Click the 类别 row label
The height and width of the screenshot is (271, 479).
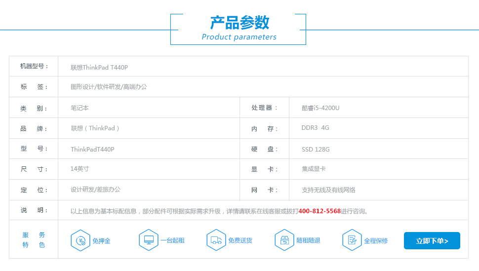click(x=34, y=109)
